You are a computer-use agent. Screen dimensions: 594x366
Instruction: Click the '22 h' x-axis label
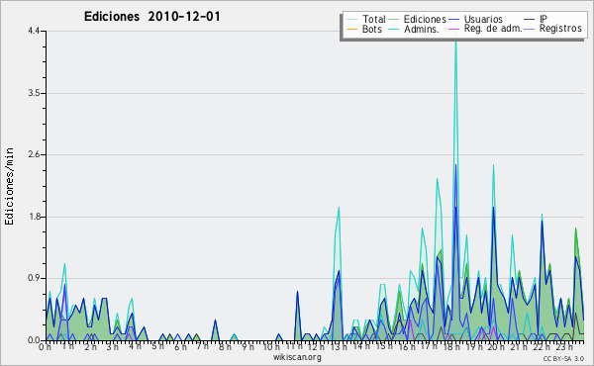tap(542, 346)
